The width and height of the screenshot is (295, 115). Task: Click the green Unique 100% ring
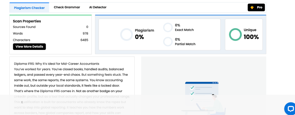click(235, 34)
